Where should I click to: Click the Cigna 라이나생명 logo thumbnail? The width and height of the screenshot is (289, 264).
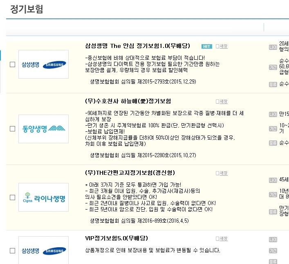[43, 197]
